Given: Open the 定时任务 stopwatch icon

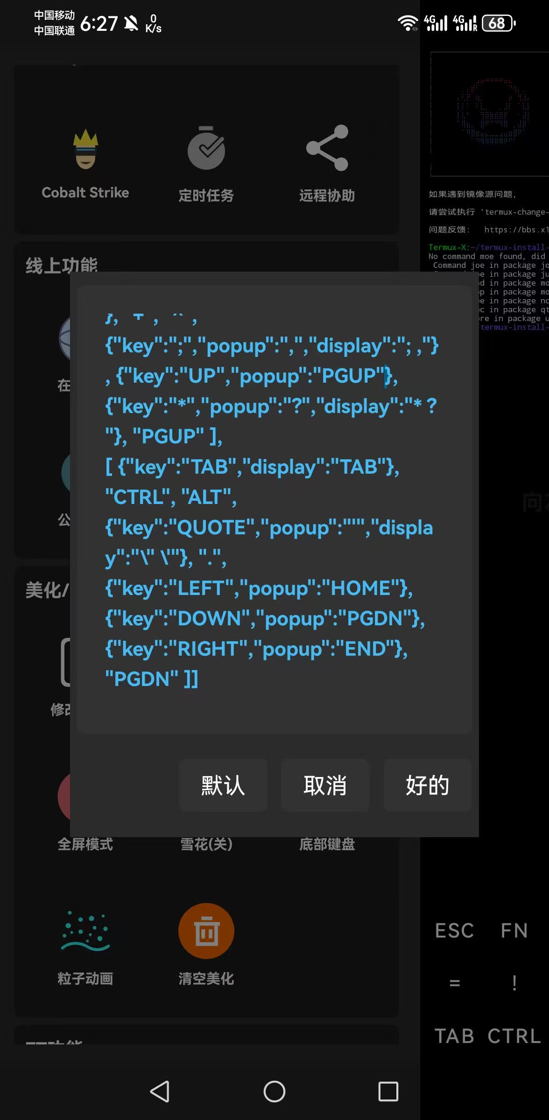Looking at the screenshot, I should (206, 148).
